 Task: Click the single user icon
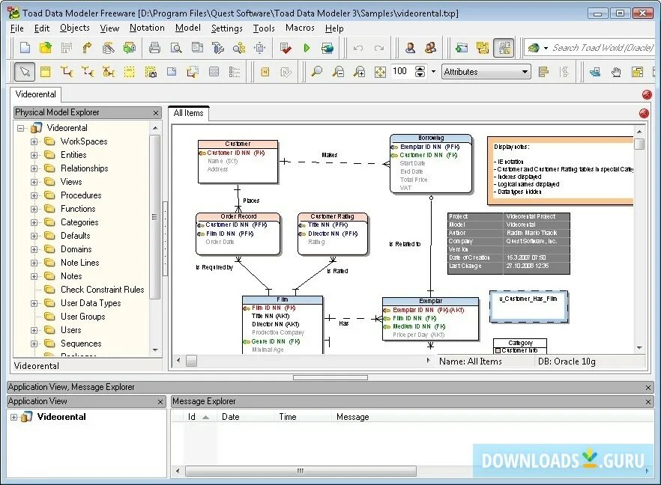(410, 48)
